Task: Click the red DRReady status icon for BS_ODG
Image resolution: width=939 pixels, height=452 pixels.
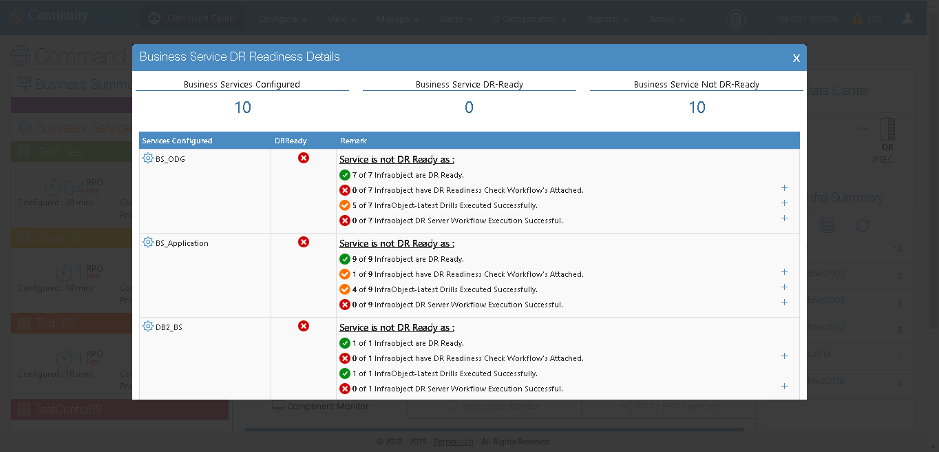Action: [304, 158]
